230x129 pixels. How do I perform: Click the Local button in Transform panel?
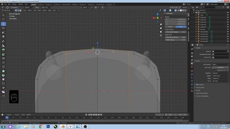point(181,27)
